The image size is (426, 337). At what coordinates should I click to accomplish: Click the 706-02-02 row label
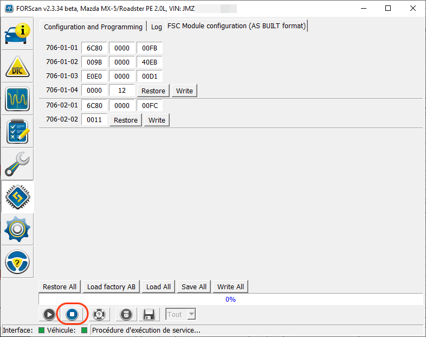click(62, 119)
